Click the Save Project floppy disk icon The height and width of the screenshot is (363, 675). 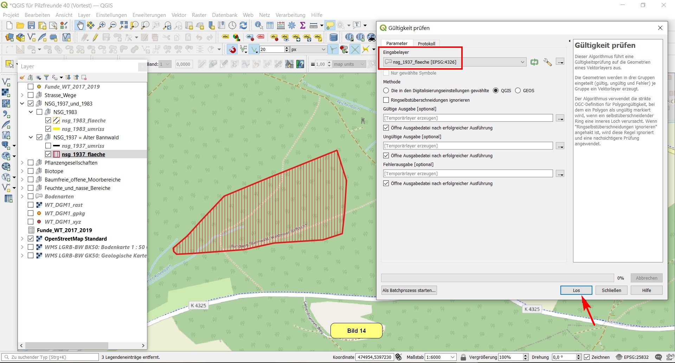(x=31, y=25)
